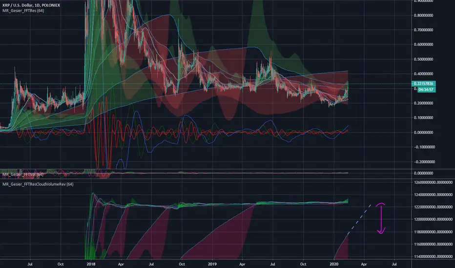
Task: Click the Apr label just after 2018
Action: [x=121, y=264]
